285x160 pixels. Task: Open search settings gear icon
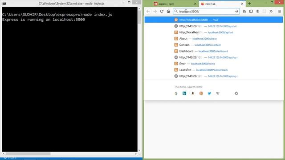tap(236, 93)
